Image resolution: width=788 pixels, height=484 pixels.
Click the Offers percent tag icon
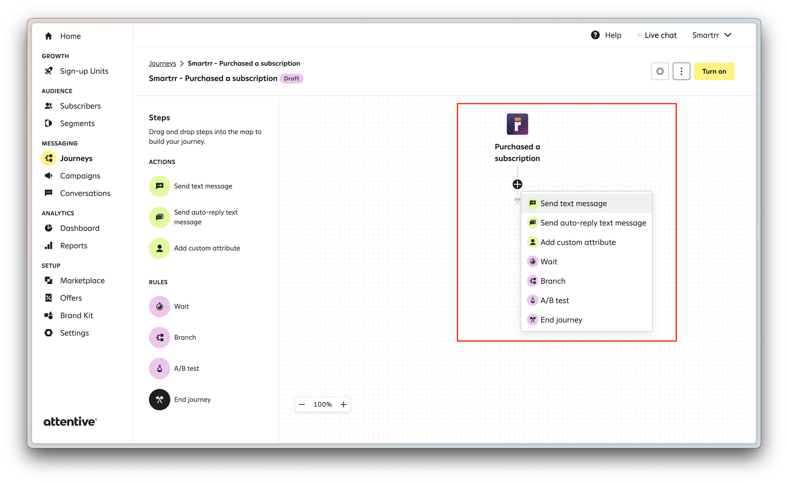click(49, 298)
